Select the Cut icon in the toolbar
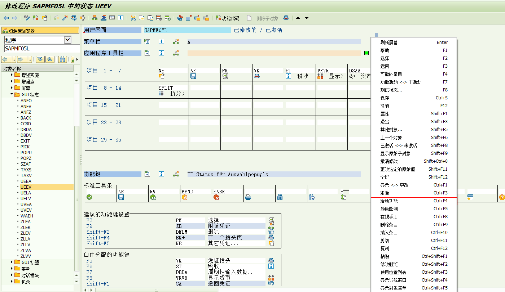 (x=133, y=17)
